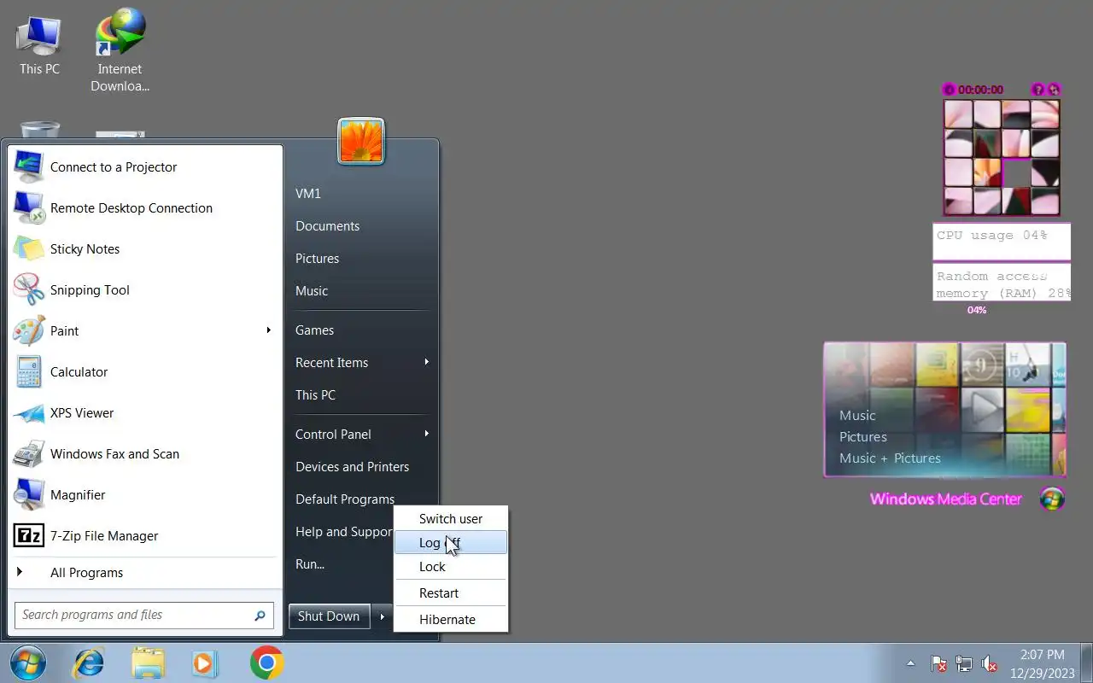Screen dimensions: 1093x683
Task: Open the VM1 user folder link
Action: point(308,194)
